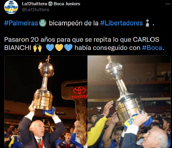Click the La12tuittera Boca Juniors display name
Viewport: 172px width, 148px height.
tap(51, 4)
